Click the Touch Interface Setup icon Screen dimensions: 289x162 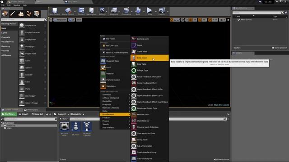pos(134,153)
